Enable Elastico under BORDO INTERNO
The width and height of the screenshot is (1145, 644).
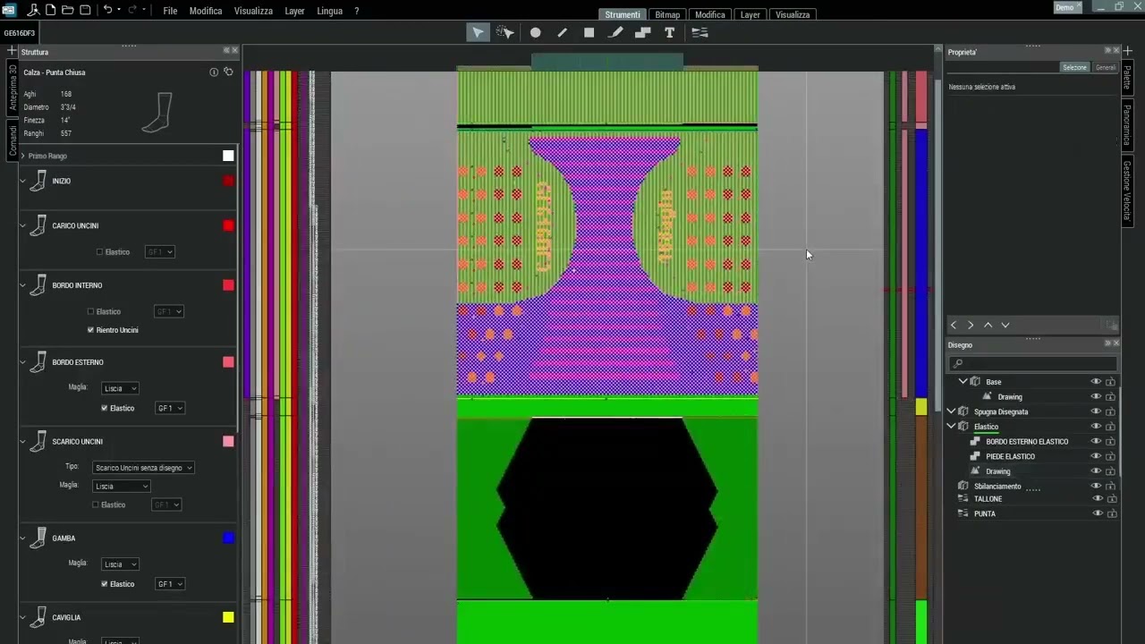click(x=90, y=311)
